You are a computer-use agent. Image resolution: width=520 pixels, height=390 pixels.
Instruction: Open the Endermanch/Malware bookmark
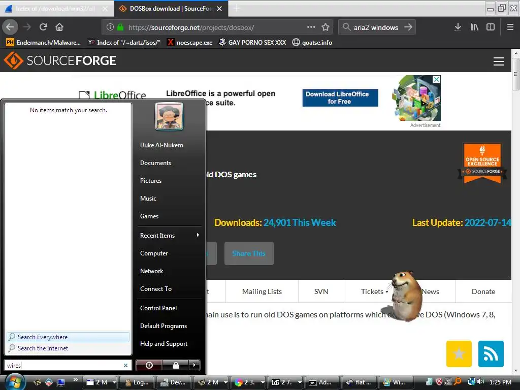click(x=44, y=43)
